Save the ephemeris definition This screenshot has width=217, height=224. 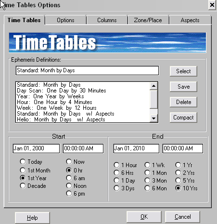click(x=183, y=87)
